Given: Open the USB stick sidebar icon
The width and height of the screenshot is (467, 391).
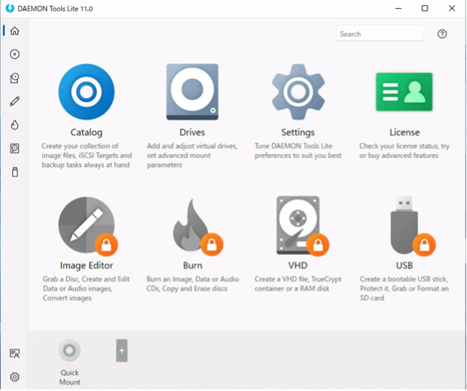Looking at the screenshot, I should pyautogui.click(x=14, y=172).
